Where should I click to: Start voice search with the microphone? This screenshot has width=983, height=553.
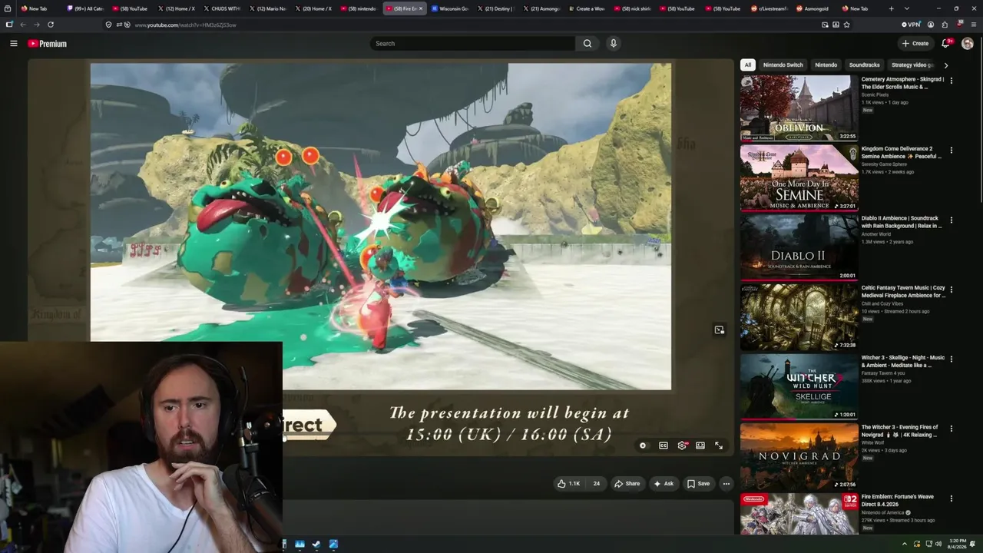pyautogui.click(x=613, y=44)
